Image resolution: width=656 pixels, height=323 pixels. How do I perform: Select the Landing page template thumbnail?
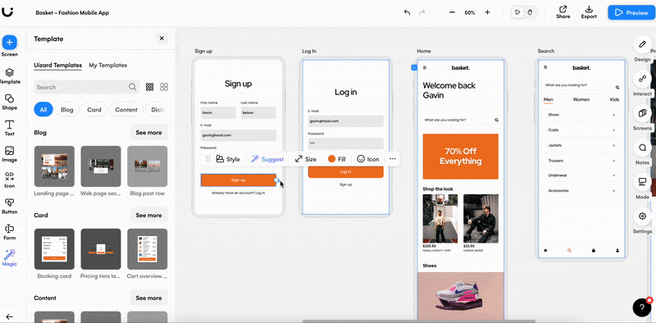point(54,166)
